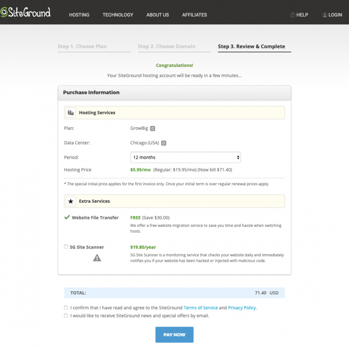Click the GrowBig plan name
Screen dimensions: 349x349
click(139, 128)
